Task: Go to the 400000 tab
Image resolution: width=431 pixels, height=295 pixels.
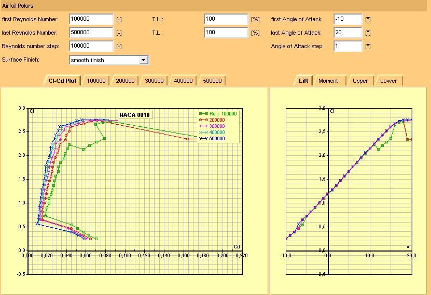Action: pos(183,81)
